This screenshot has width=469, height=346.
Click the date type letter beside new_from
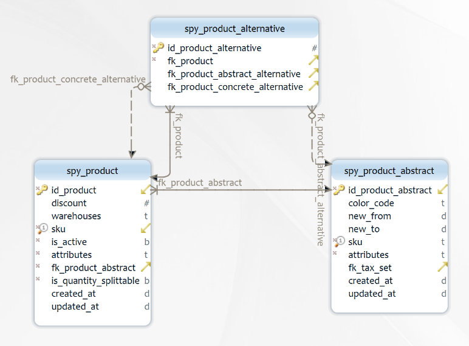point(443,216)
